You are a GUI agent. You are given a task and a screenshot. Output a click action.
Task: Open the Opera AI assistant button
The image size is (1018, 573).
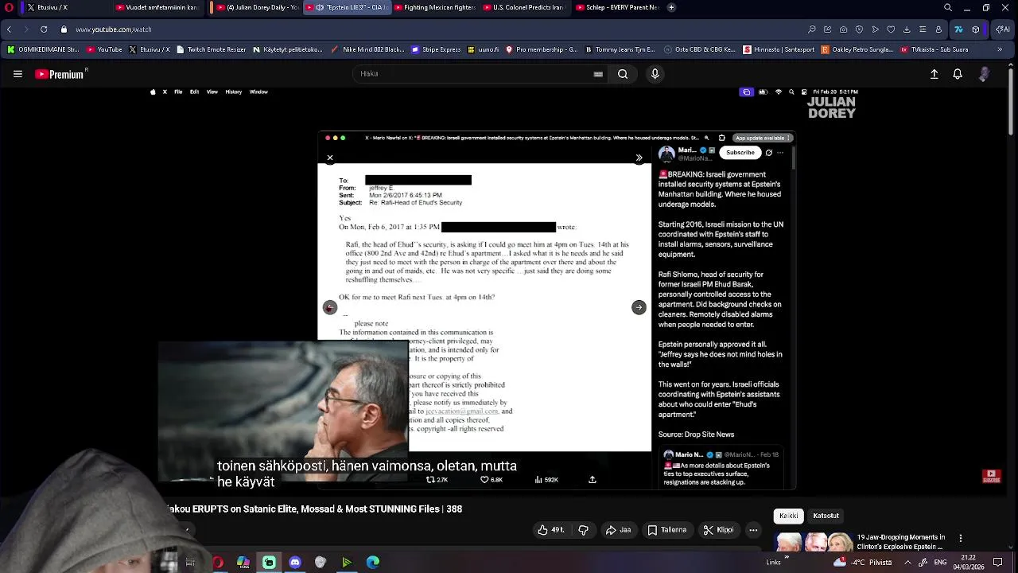(1003, 29)
